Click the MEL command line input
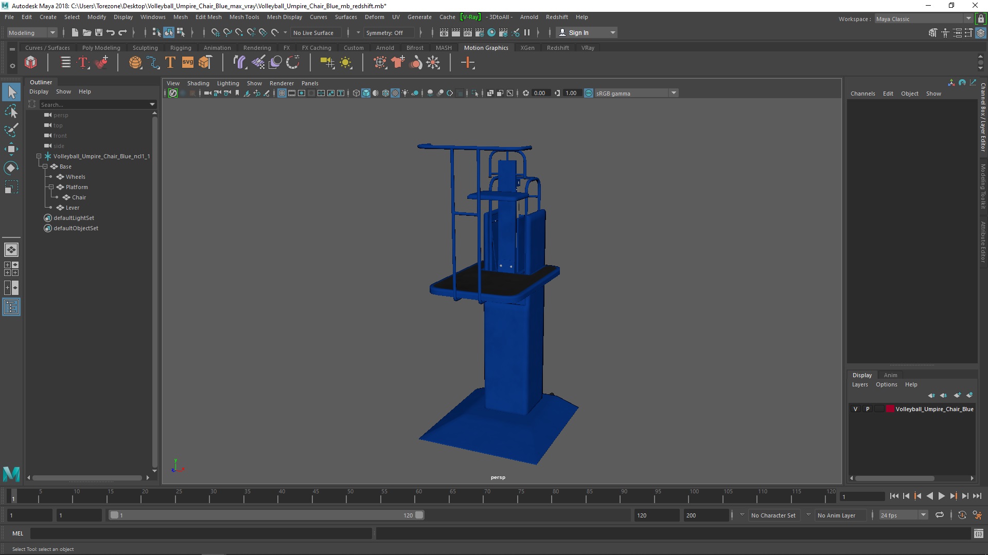The height and width of the screenshot is (555, 988). [x=201, y=533]
